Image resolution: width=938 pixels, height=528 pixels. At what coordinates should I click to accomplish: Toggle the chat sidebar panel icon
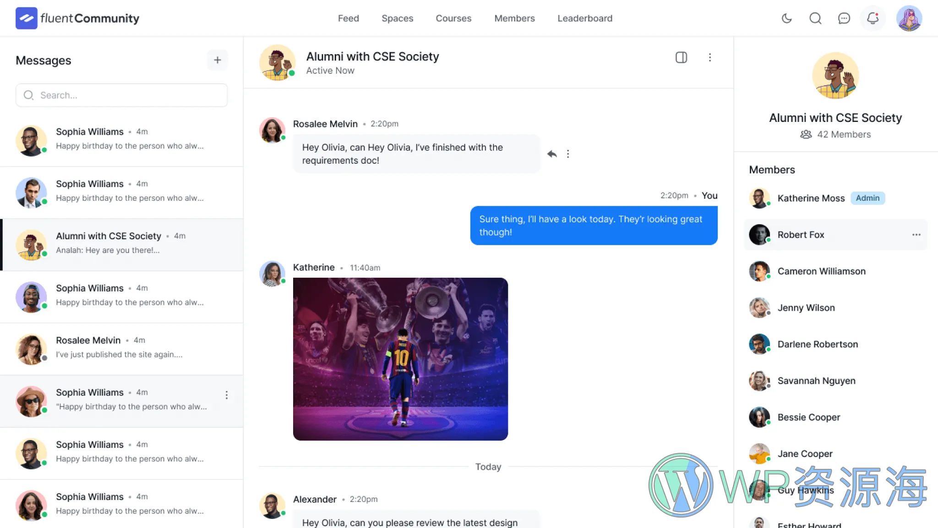point(682,57)
